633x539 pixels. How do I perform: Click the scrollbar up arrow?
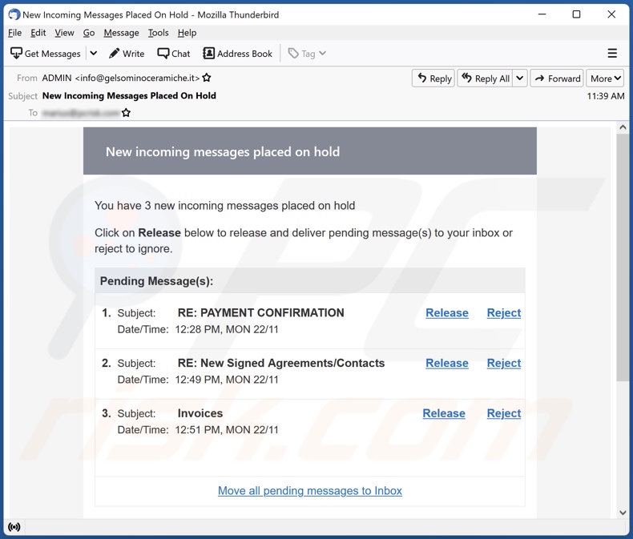pyautogui.click(x=623, y=127)
